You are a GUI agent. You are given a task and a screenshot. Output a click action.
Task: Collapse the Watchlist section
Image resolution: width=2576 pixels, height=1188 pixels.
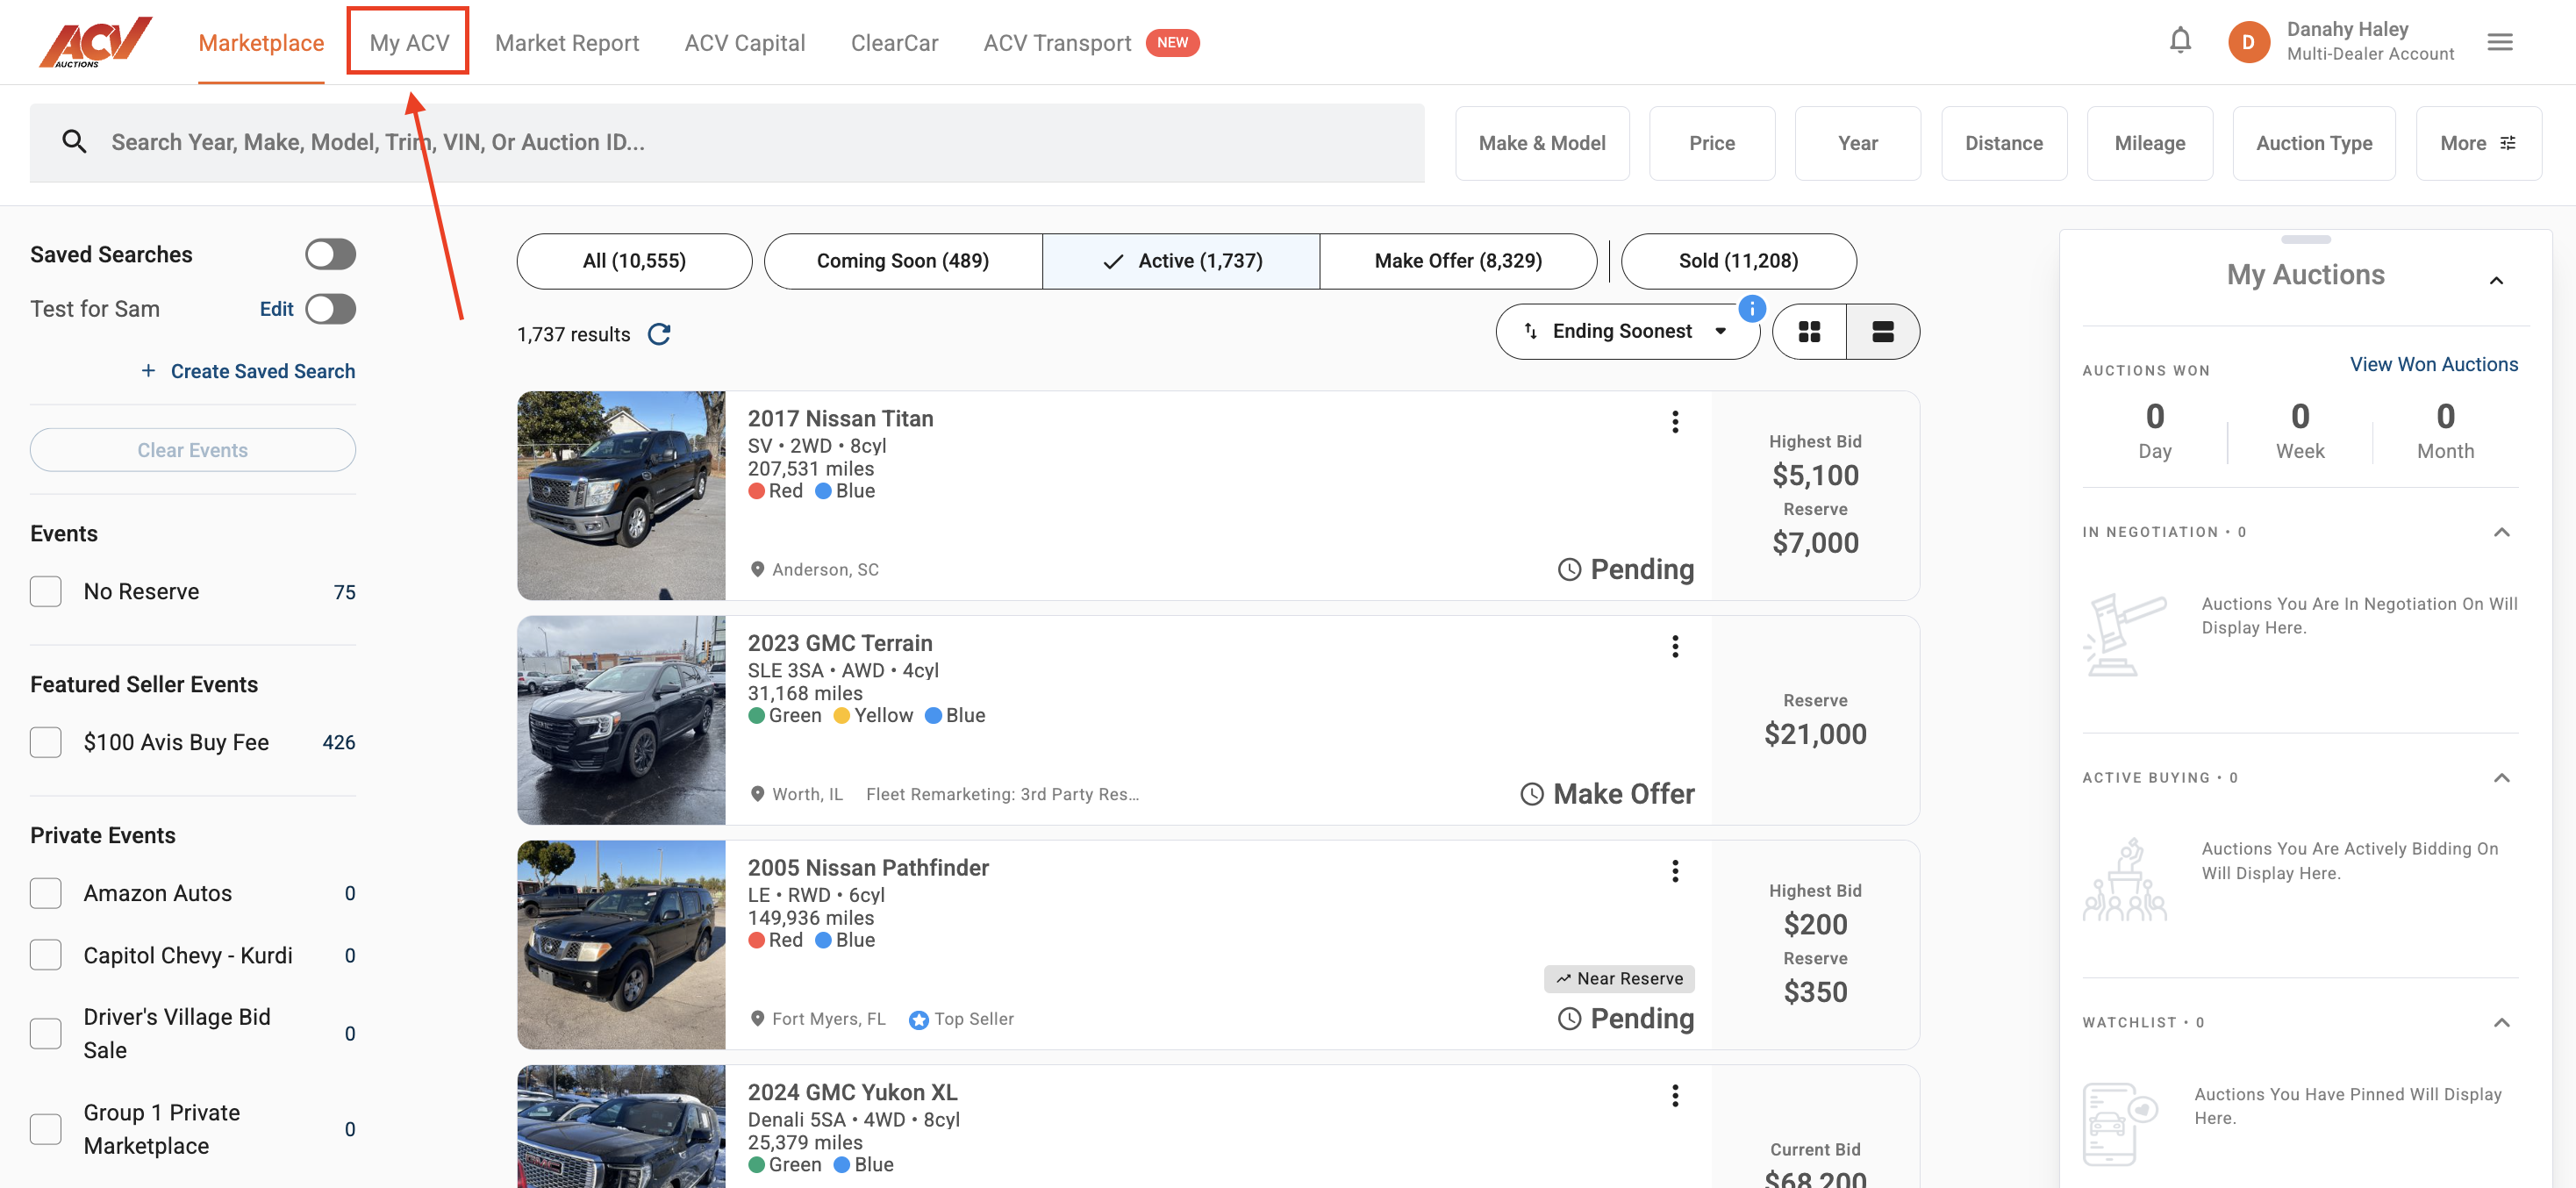coord(2501,1022)
